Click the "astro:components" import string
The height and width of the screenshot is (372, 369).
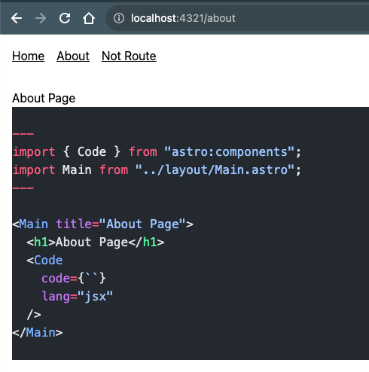pos(229,152)
